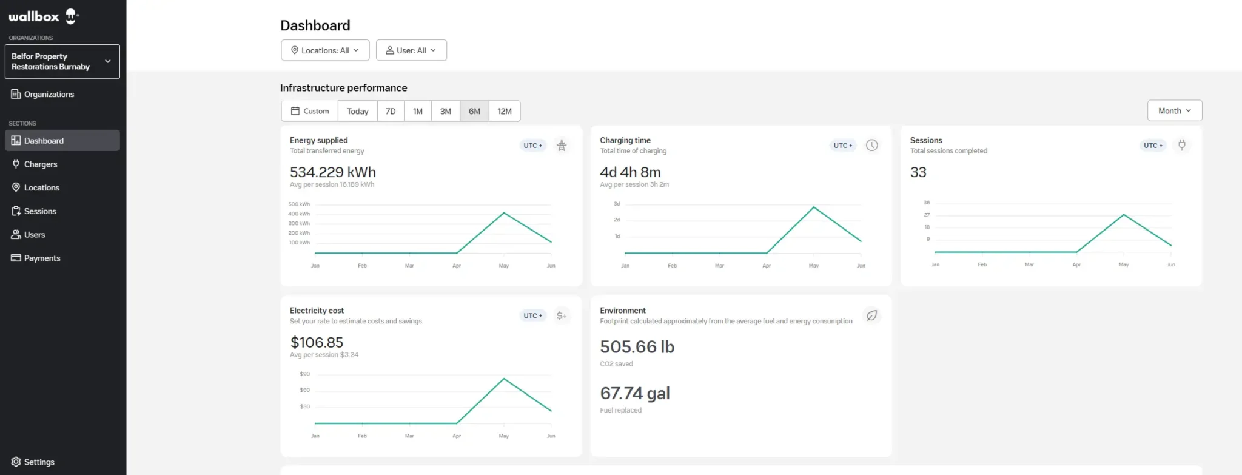Select the 1M time range
1242x475 pixels.
418,111
